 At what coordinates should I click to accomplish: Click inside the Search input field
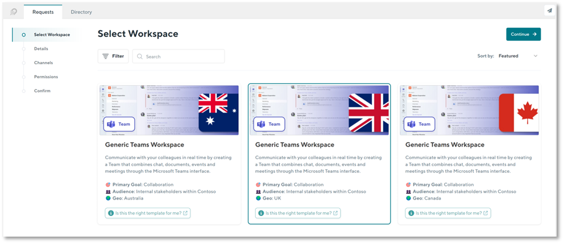[182, 57]
